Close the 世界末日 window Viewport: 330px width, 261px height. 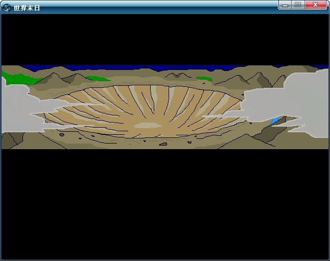(x=315, y=5)
